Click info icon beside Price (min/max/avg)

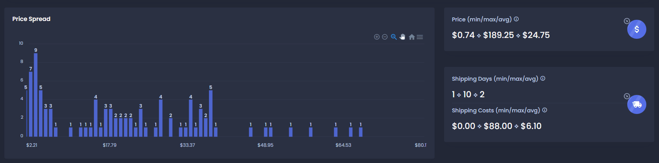516,19
